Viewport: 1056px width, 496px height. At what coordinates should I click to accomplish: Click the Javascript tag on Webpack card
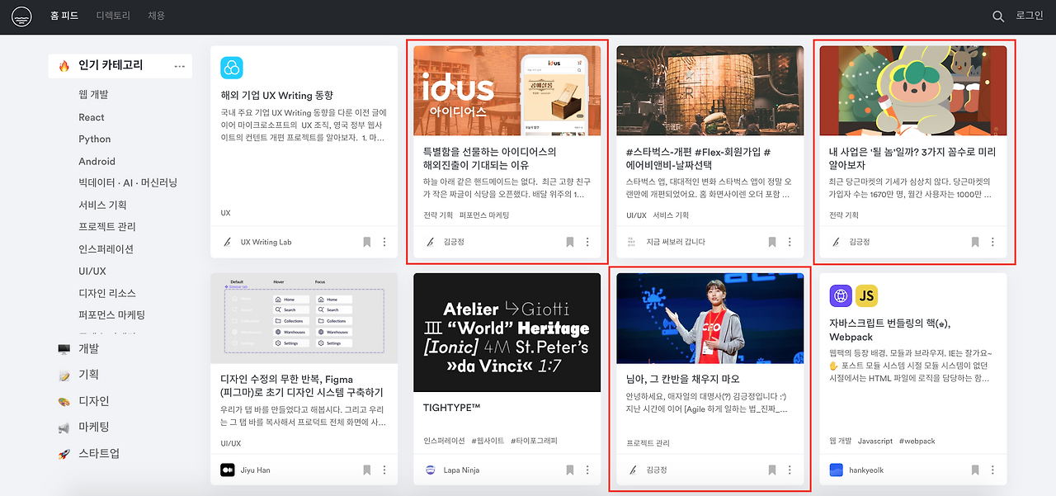pos(874,442)
